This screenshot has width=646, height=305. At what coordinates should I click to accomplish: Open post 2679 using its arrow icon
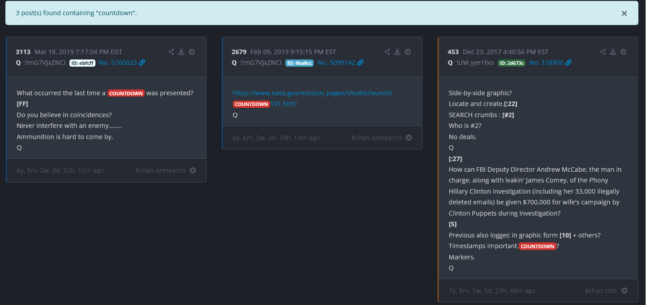tap(408, 52)
